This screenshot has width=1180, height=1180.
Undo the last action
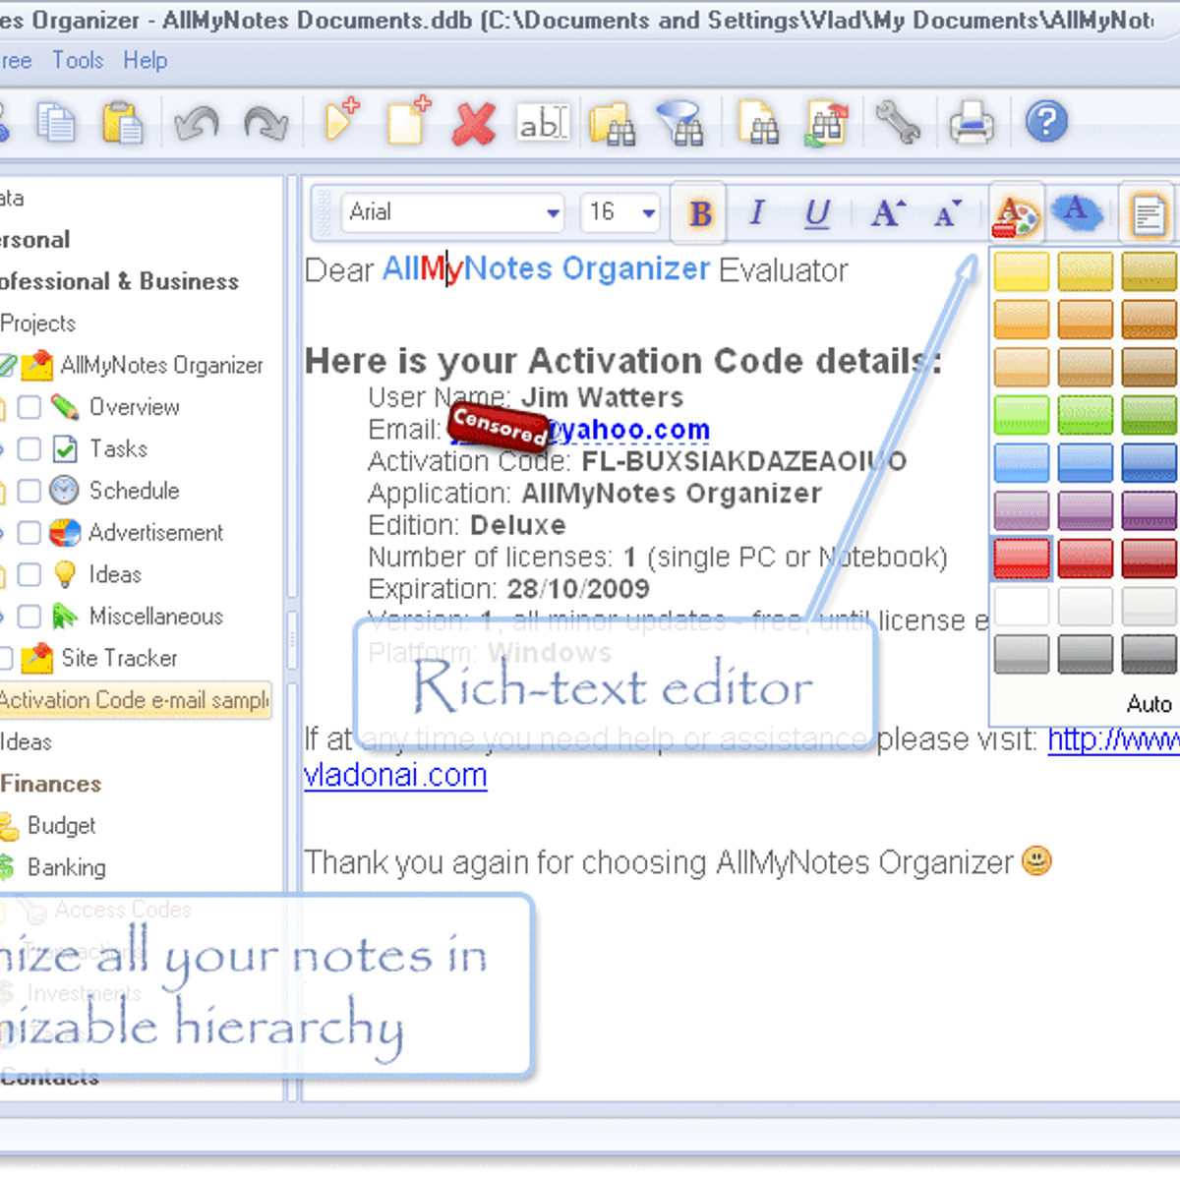pos(196,124)
